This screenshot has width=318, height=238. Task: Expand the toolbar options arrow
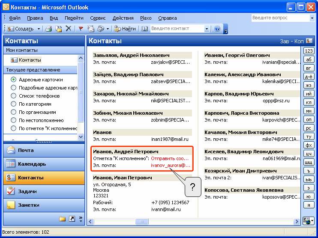coord(225,29)
